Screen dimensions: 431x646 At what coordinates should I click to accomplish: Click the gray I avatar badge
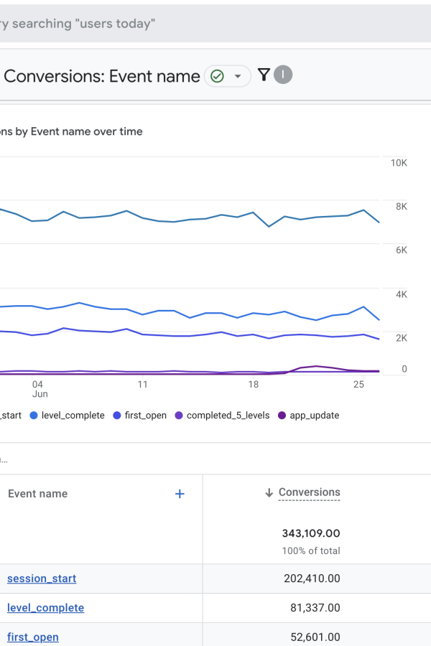(x=283, y=75)
